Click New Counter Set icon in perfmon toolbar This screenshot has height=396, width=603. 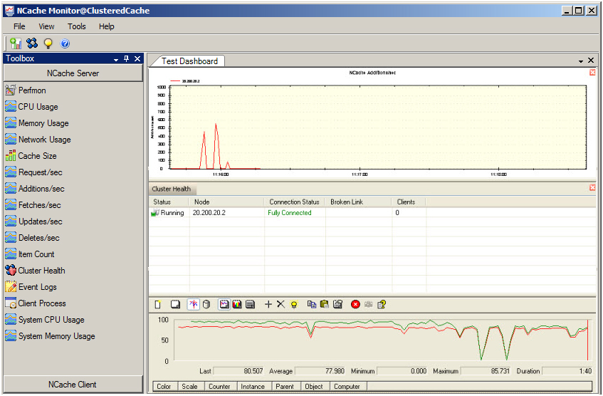point(157,305)
